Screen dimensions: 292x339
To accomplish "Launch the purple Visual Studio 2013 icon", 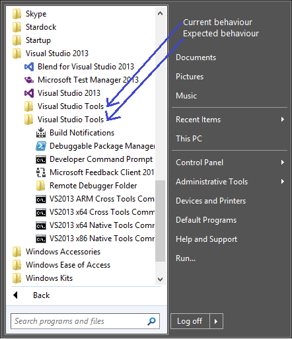I will click(x=29, y=93).
